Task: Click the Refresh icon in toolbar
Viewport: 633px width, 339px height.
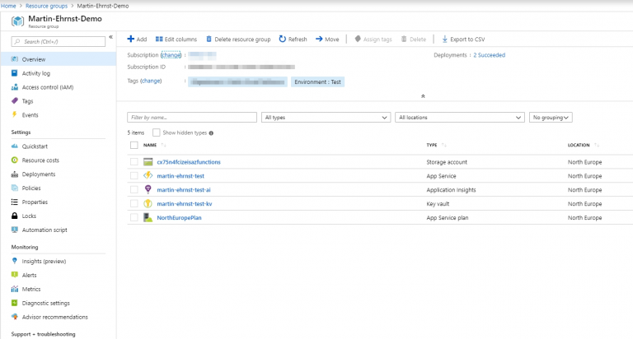Action: tap(283, 39)
